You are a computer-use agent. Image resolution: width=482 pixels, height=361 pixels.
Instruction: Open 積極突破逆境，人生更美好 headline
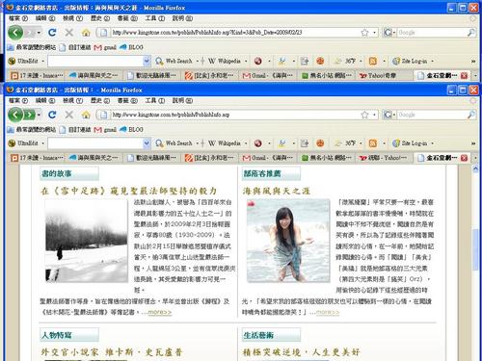(x=301, y=352)
